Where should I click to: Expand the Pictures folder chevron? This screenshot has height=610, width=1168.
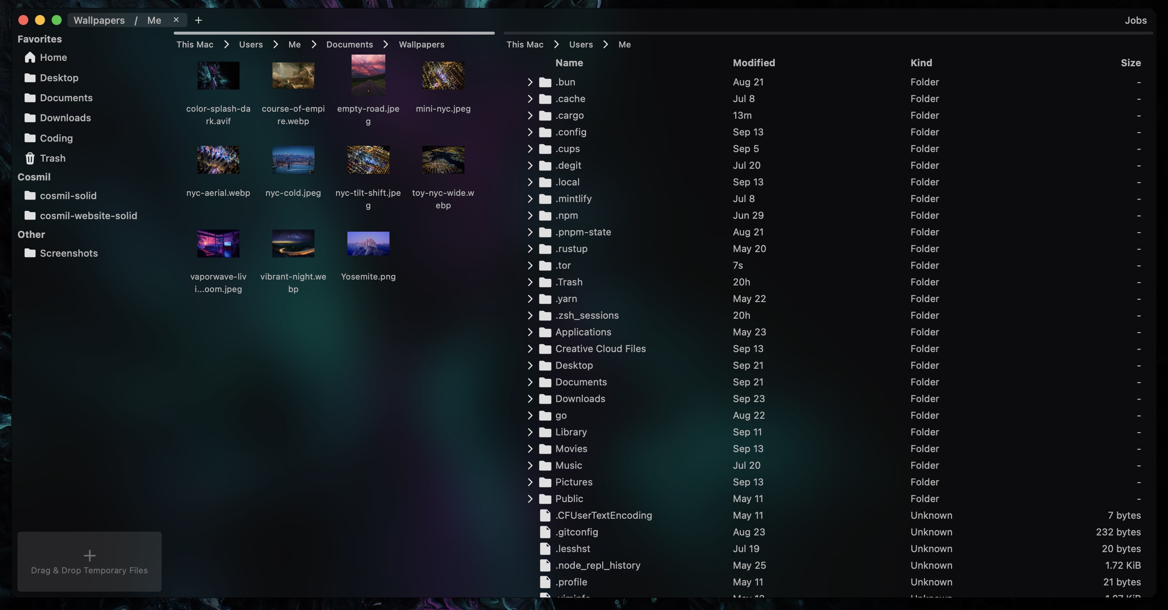[x=529, y=482]
